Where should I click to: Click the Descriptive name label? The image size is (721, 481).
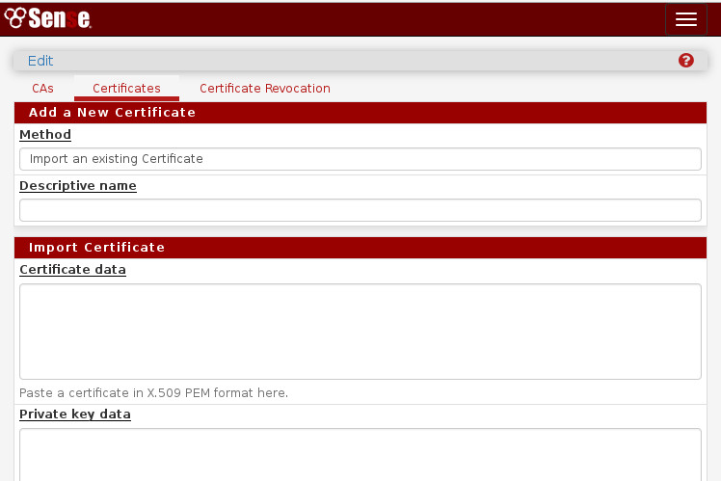(78, 186)
